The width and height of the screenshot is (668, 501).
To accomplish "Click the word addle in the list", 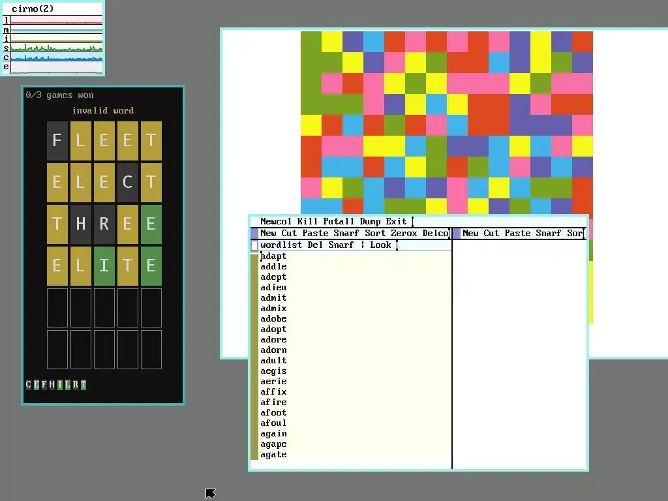I will point(273,267).
